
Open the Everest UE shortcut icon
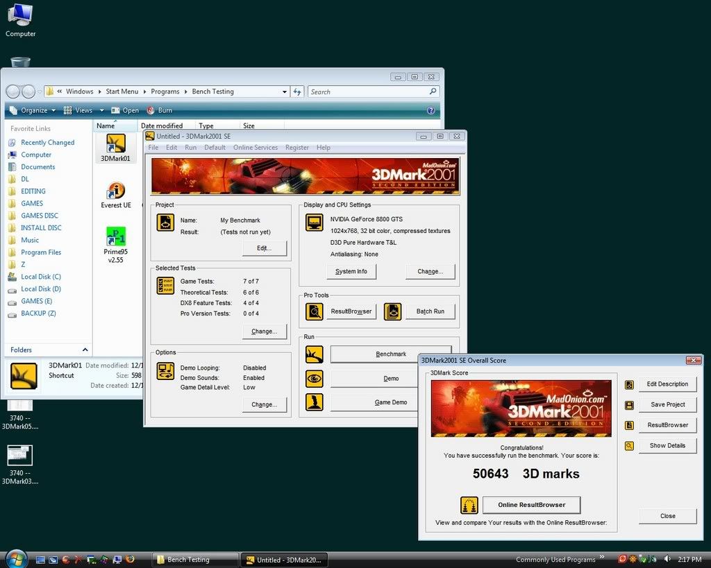click(116, 195)
